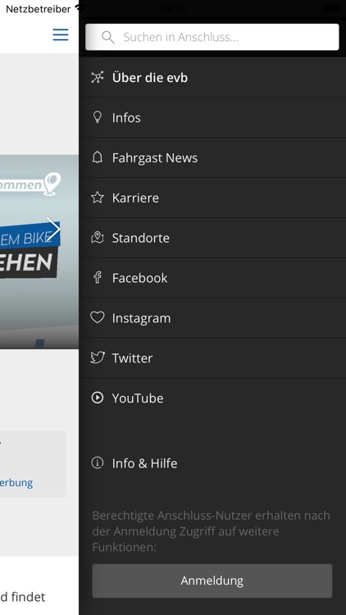Open Info & Hilfe menu entry

[x=212, y=463]
